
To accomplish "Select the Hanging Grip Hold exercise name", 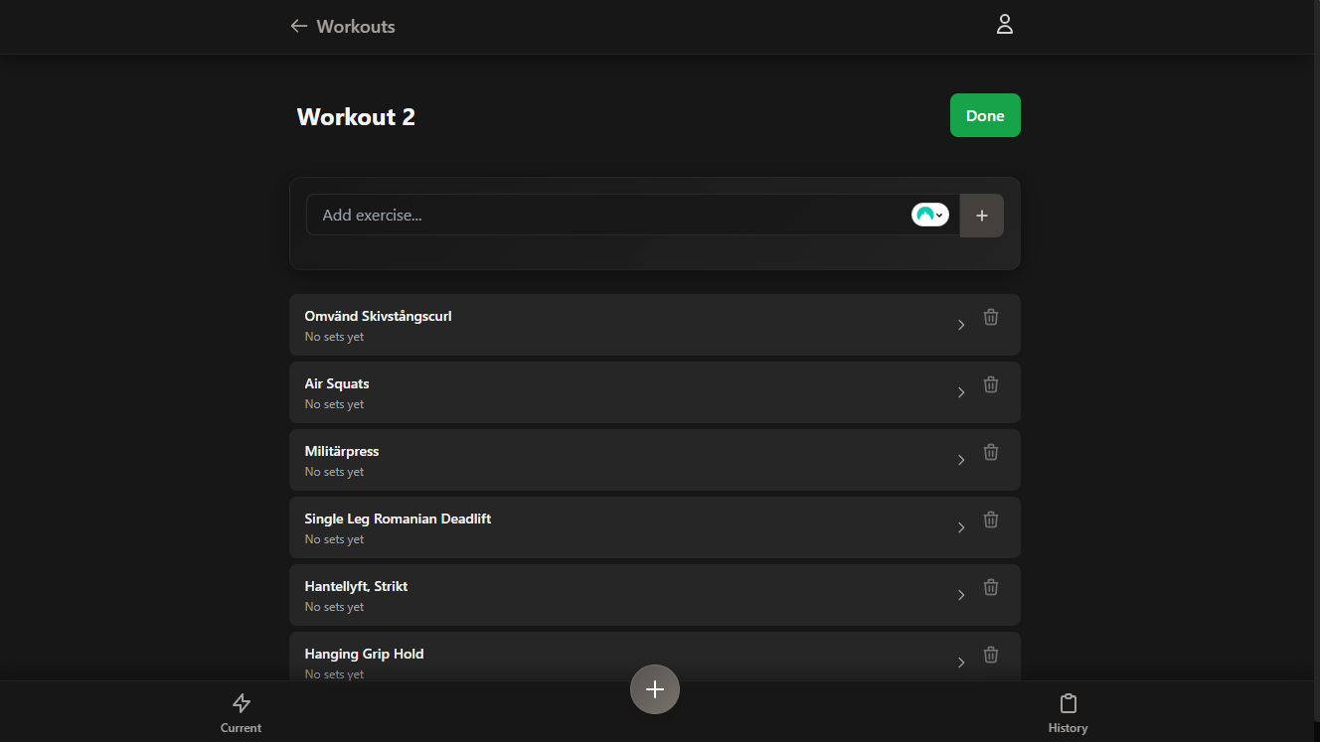I will point(364,654).
